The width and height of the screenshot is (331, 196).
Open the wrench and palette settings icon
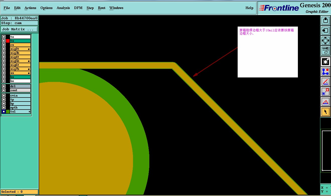click(325, 51)
